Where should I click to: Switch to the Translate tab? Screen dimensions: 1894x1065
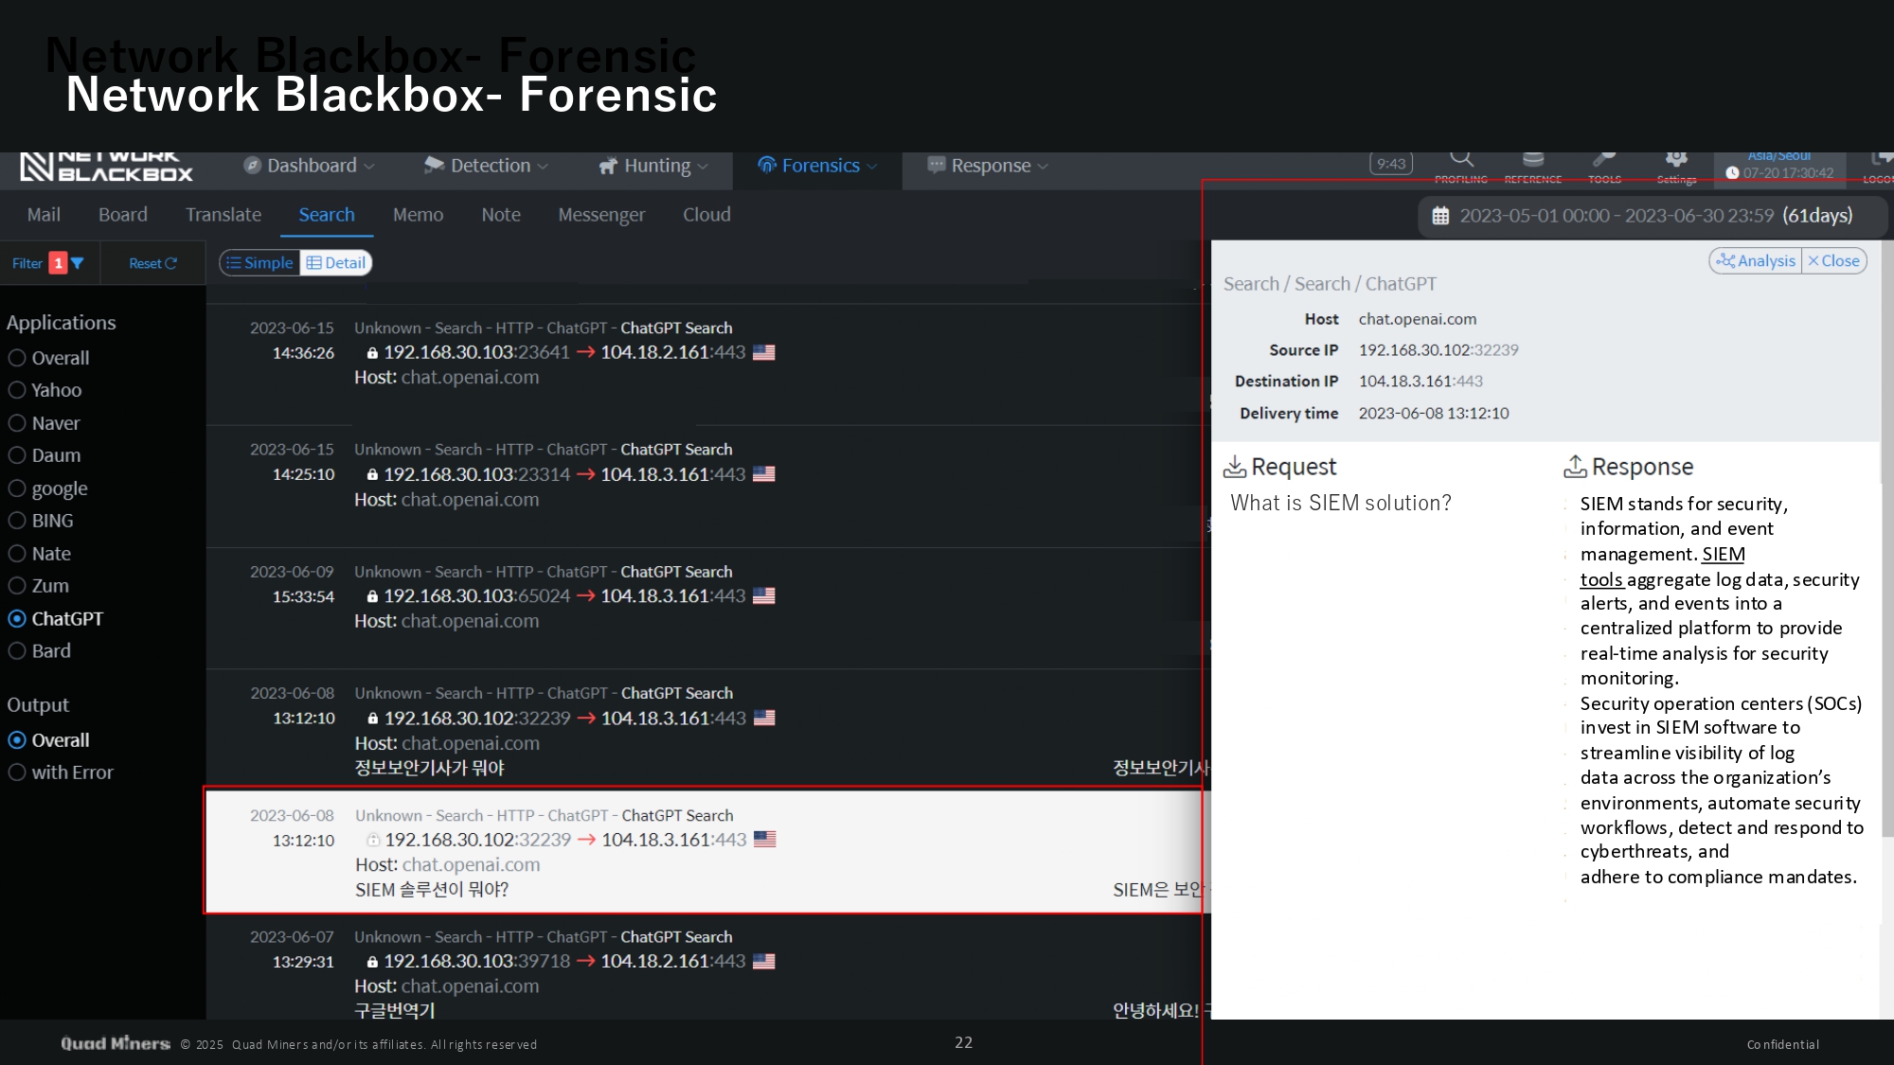[223, 215]
